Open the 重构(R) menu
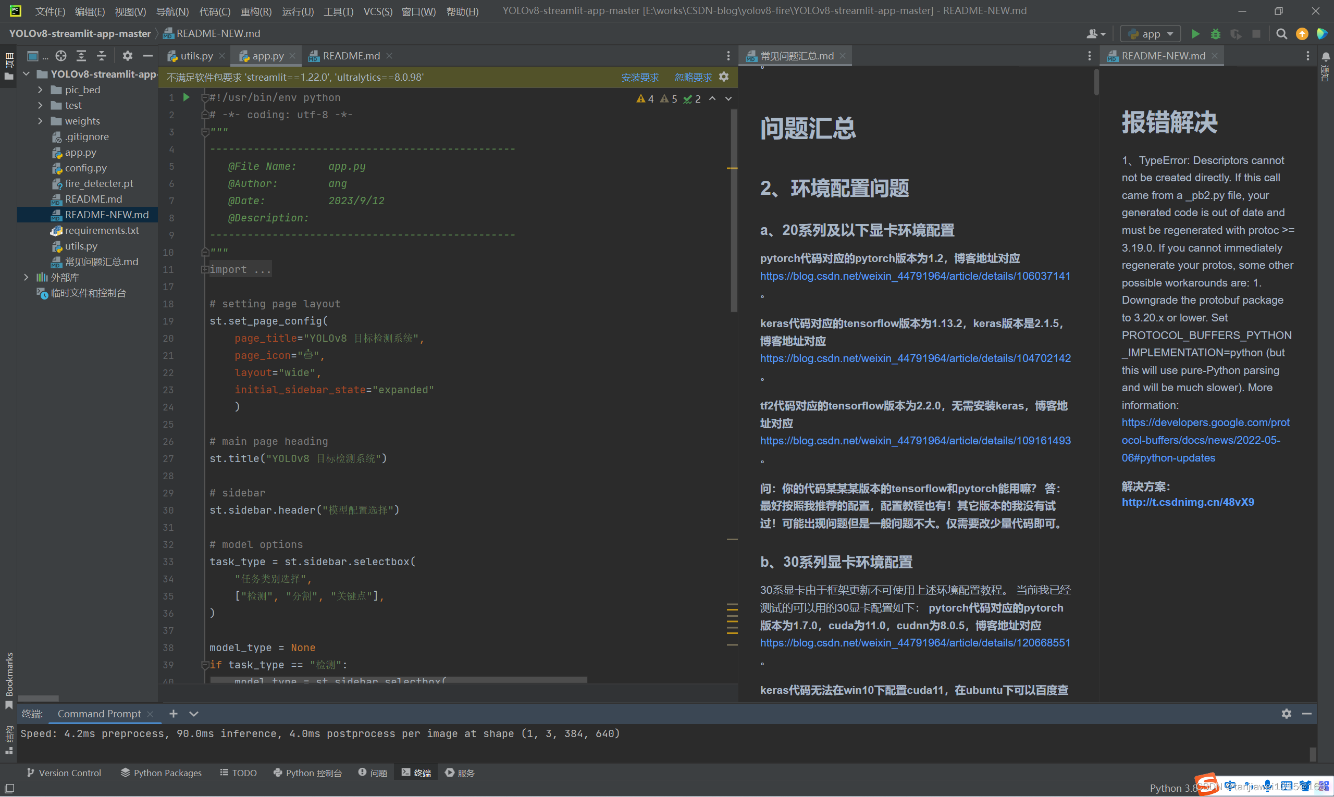The image size is (1334, 797). (256, 11)
